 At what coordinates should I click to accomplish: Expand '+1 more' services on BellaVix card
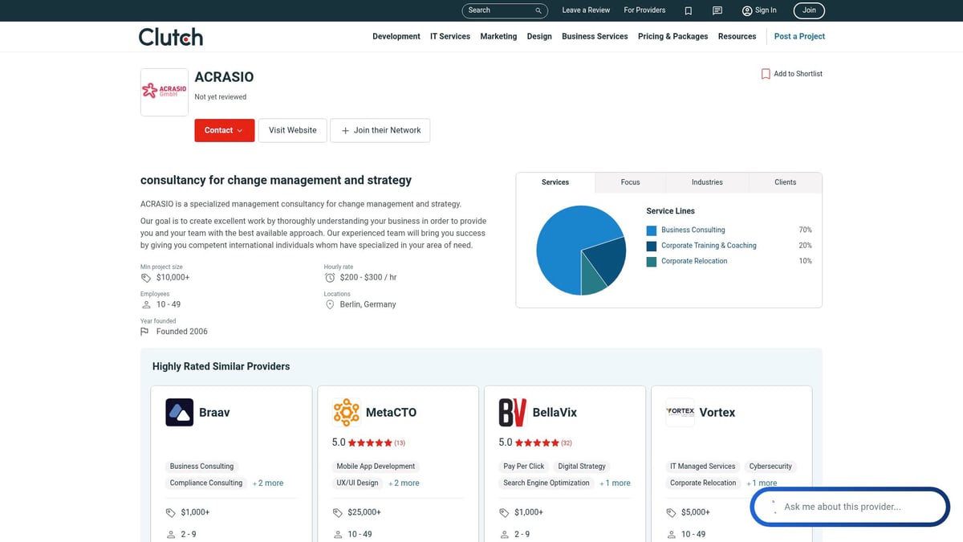(615, 483)
